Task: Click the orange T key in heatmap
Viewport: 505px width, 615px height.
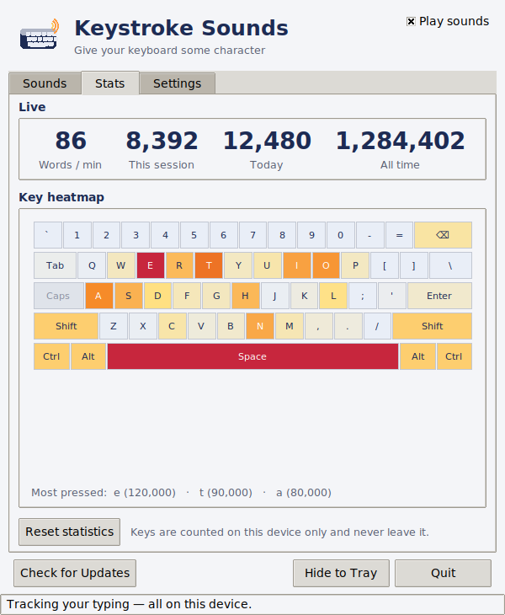Action: 209,265
